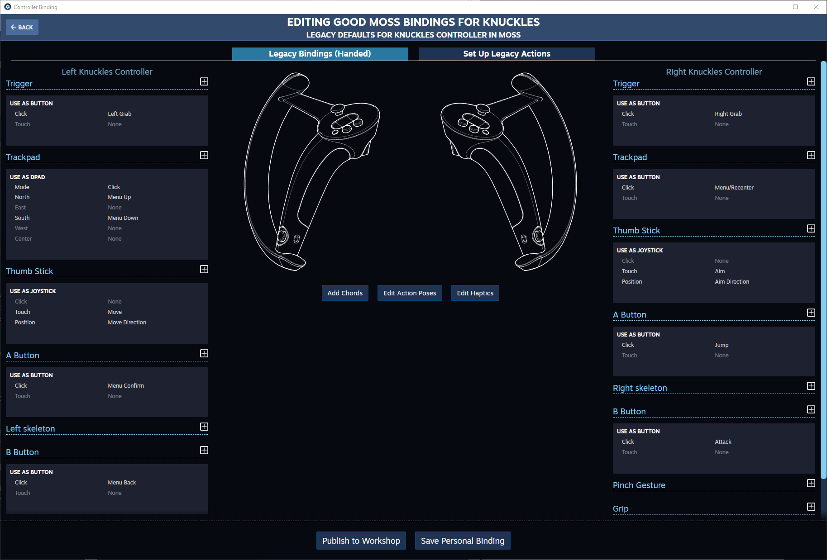Viewport: 827px width, 560px height.
Task: Select the left Trackpad Mode 'Click' value
Action: (x=114, y=187)
